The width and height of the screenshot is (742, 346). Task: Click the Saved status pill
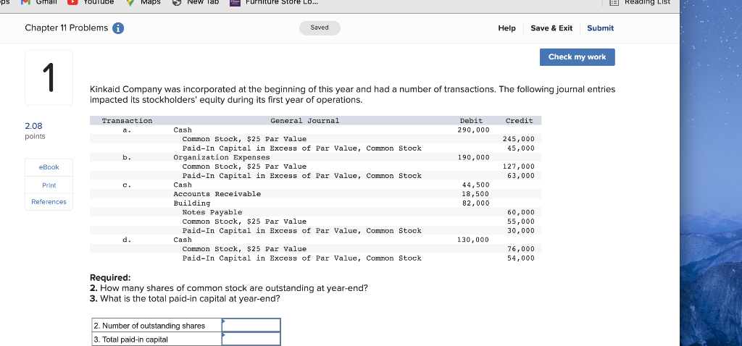tap(320, 28)
